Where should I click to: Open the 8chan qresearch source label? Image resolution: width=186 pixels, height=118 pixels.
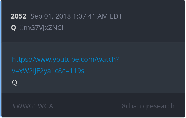click(x=148, y=106)
